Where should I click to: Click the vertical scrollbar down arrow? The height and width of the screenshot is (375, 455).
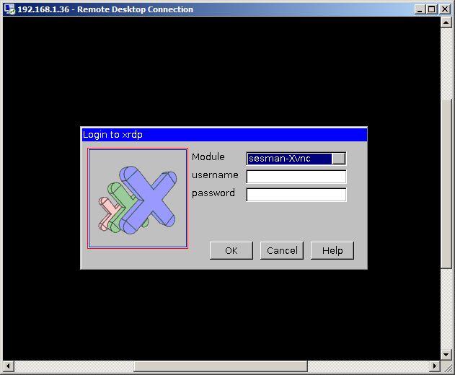click(x=446, y=354)
